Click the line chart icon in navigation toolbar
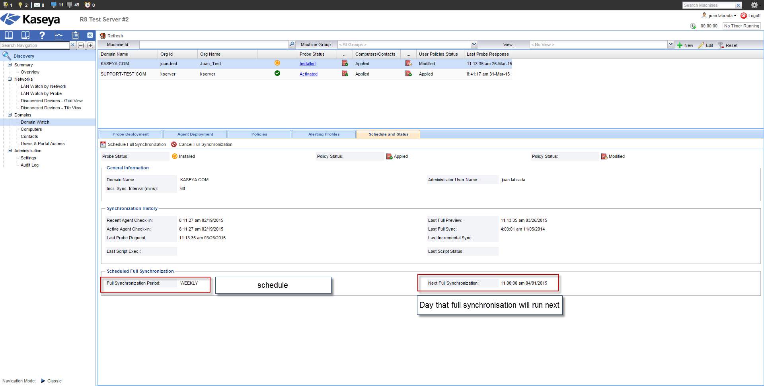Image resolution: width=764 pixels, height=386 pixels. tap(58, 35)
